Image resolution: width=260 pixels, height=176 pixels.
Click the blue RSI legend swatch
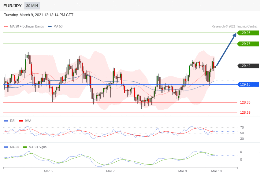click(x=6, y=121)
